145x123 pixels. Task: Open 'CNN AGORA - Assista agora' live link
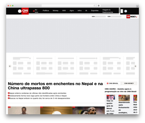click(121, 90)
